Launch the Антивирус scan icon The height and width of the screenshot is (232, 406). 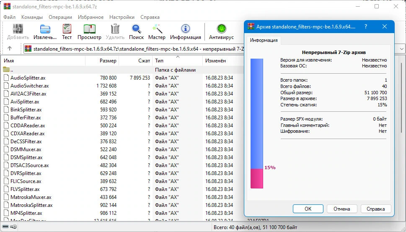pyautogui.click(x=221, y=32)
